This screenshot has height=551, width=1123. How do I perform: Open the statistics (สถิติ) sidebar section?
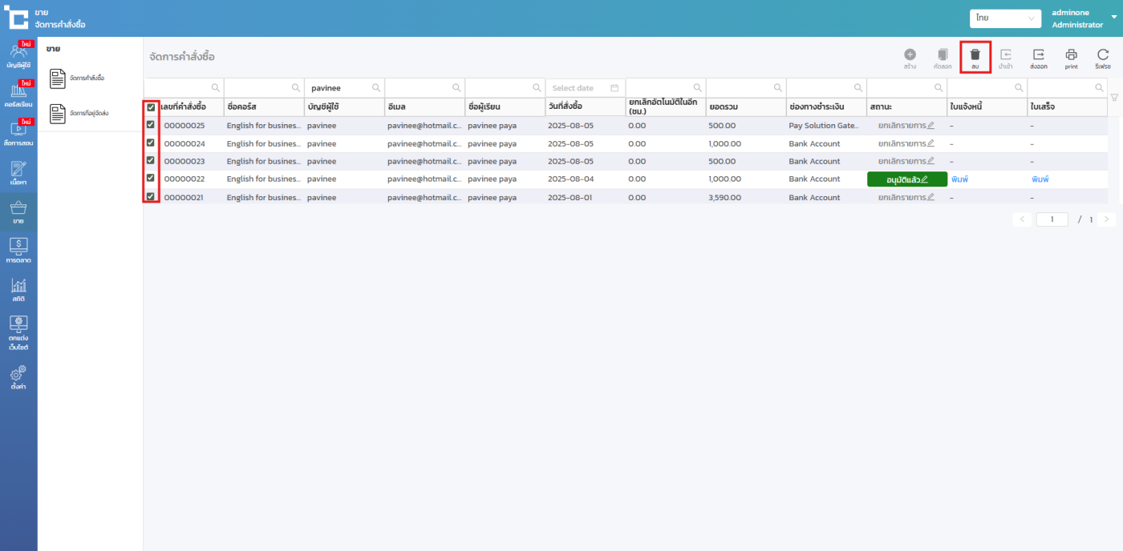pos(18,290)
